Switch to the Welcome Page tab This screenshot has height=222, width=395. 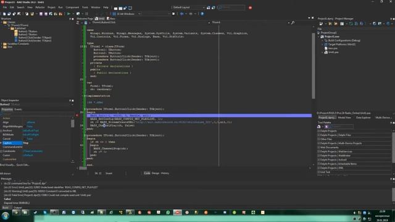point(85,18)
